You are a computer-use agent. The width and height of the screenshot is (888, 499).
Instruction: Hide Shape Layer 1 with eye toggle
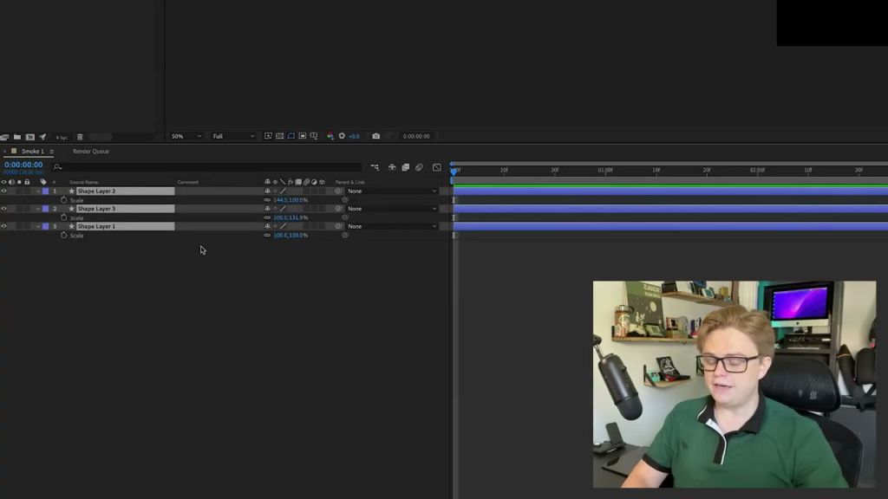[4, 226]
